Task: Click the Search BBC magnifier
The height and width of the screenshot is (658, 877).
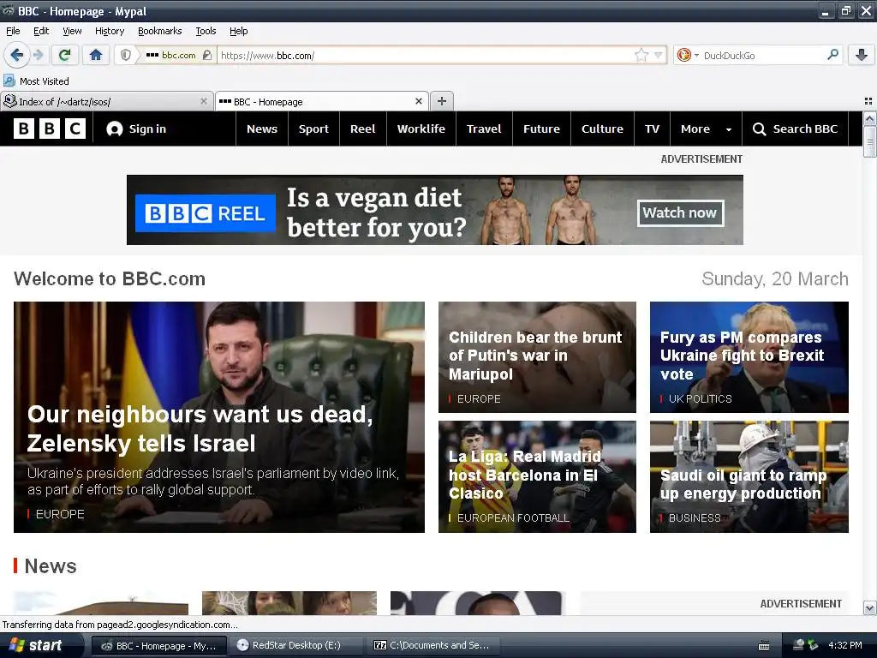Action: (759, 129)
